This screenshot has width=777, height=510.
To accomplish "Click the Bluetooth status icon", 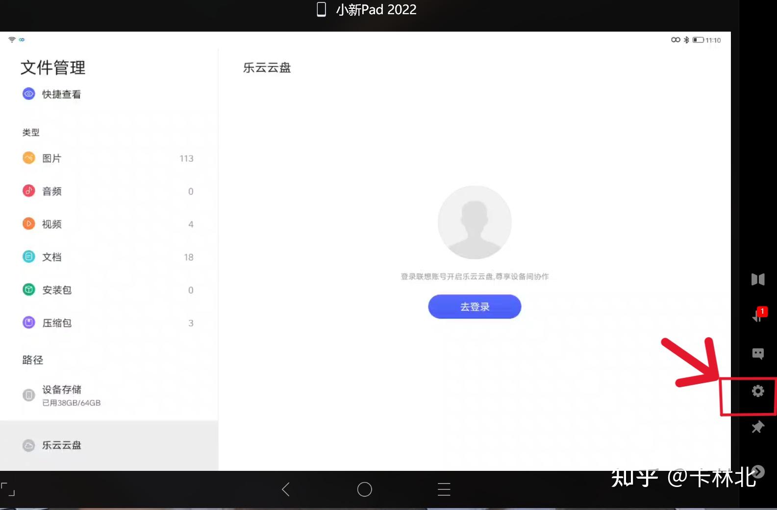I will click(x=686, y=40).
